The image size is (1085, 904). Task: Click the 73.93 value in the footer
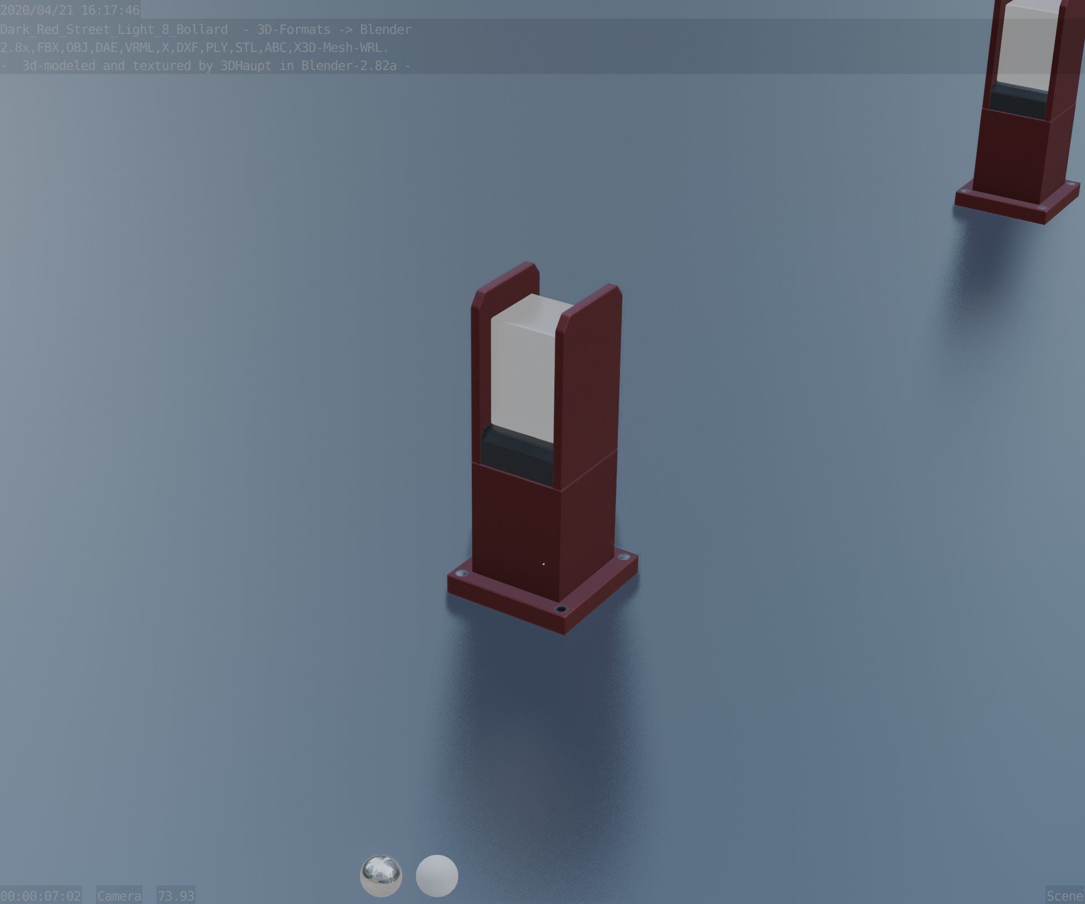[x=176, y=896]
